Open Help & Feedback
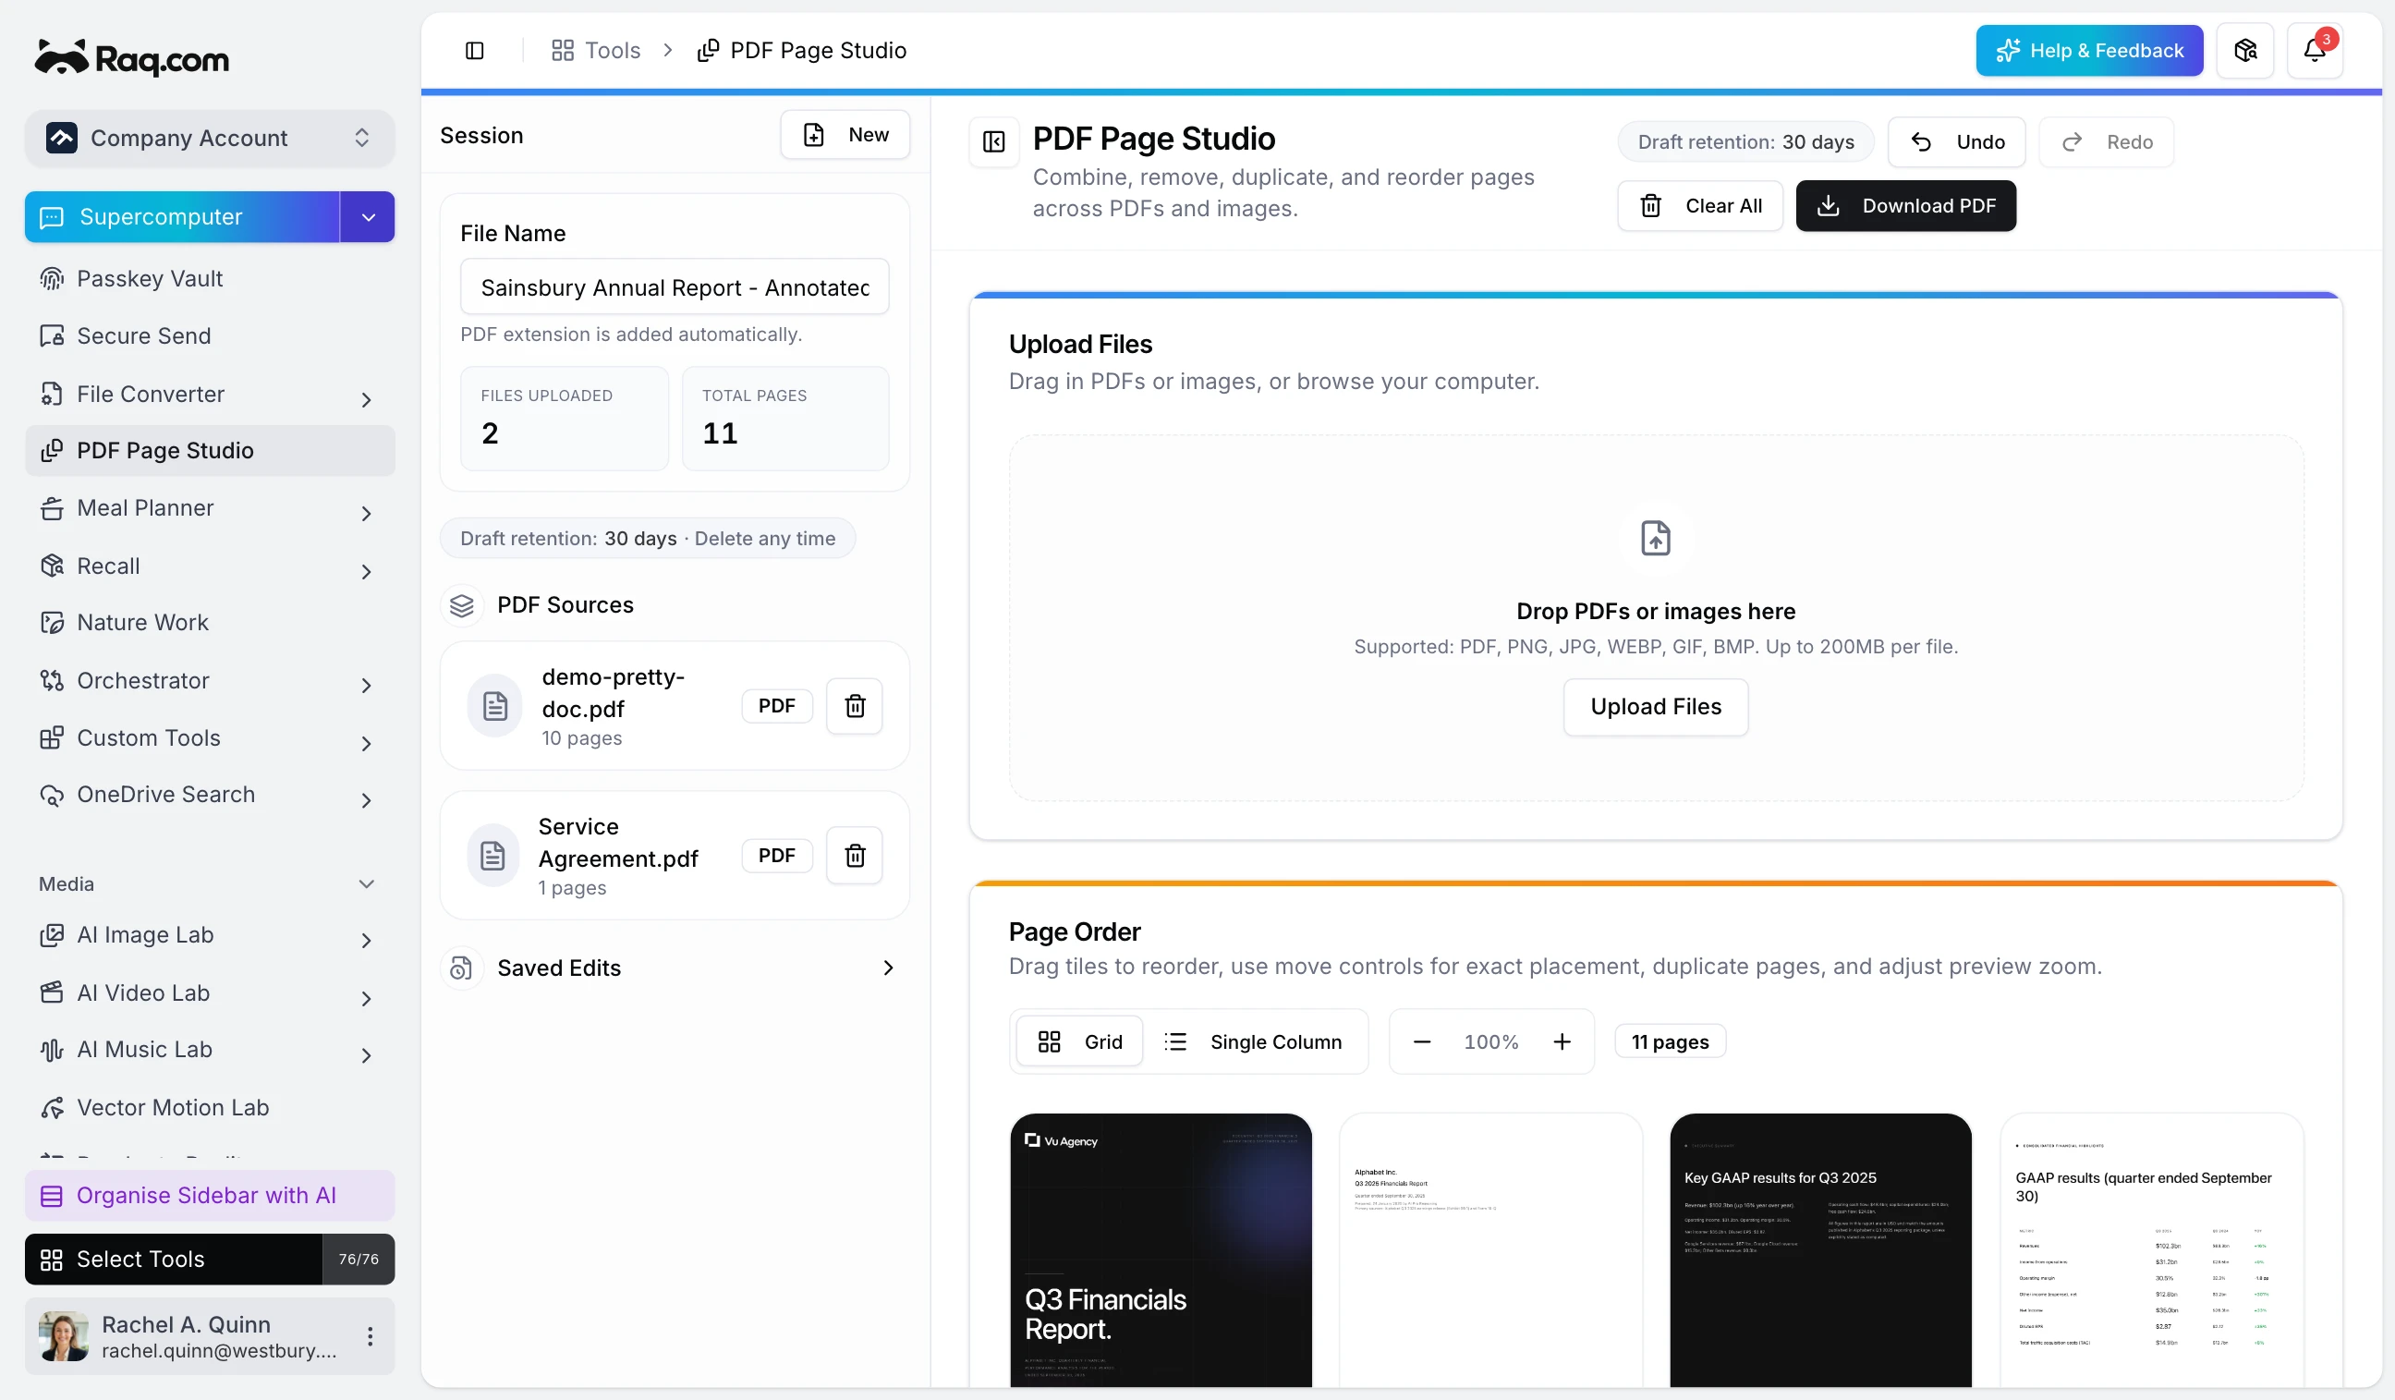This screenshot has width=2395, height=1400. [x=2089, y=51]
